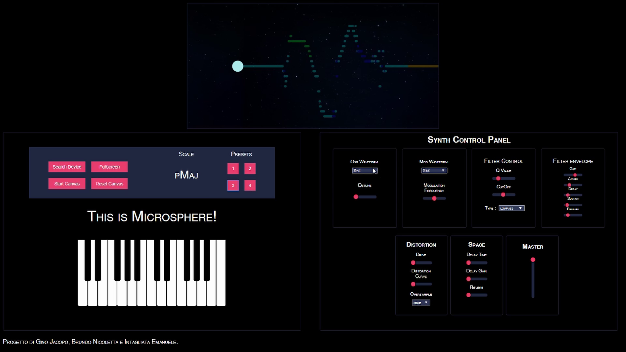Click the pMaj scale label
Screen dimensions: 626x352
(186, 175)
